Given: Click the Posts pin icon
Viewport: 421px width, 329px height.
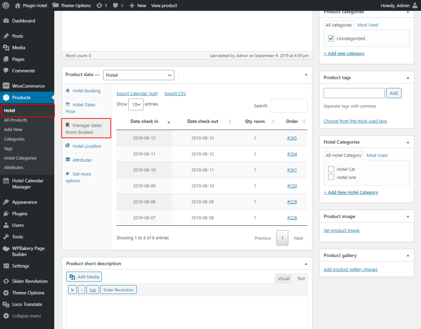Looking at the screenshot, I should pos(6,36).
